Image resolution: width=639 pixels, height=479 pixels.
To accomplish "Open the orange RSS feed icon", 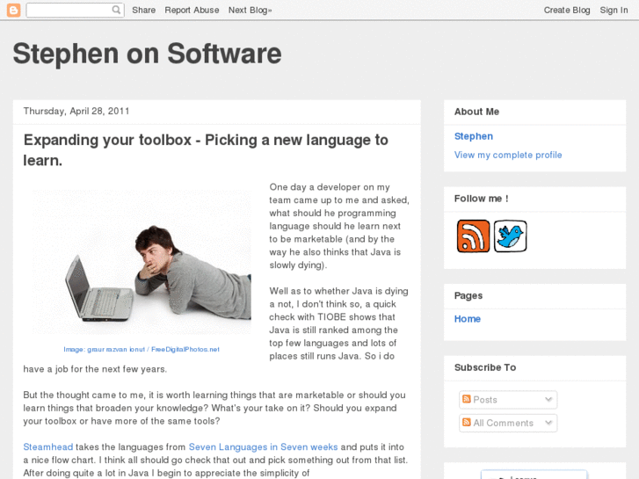I will pyautogui.click(x=473, y=236).
